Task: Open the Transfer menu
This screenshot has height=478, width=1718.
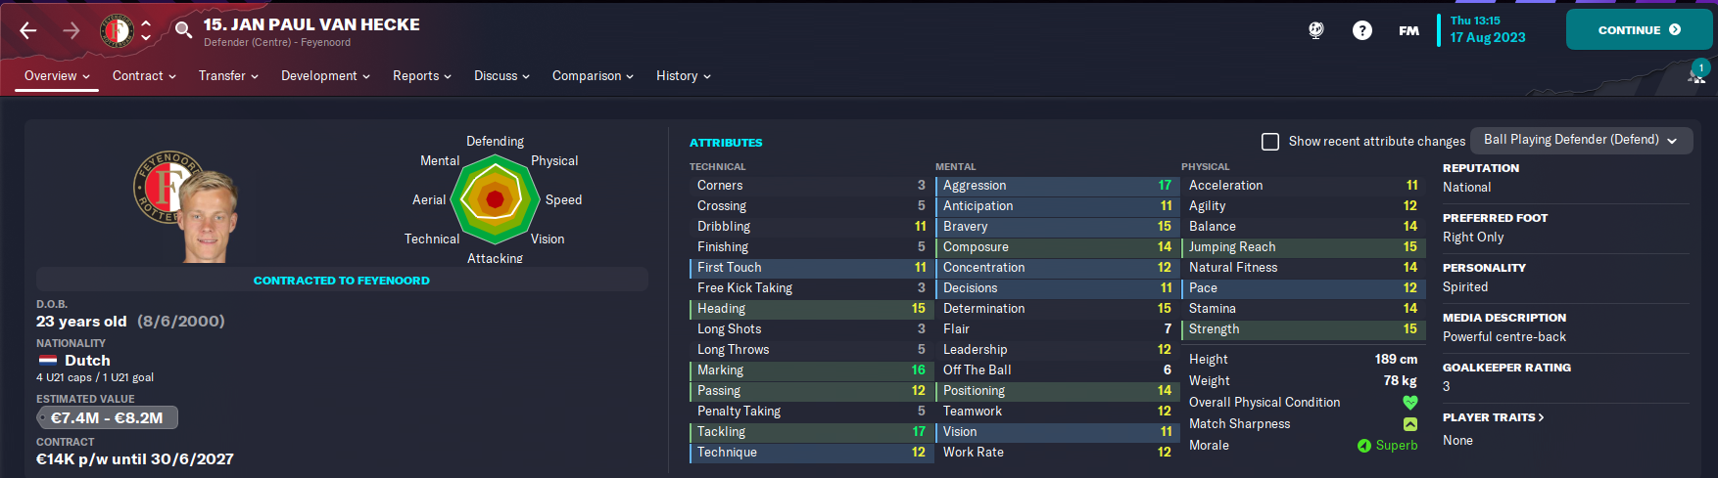Action: point(228,75)
